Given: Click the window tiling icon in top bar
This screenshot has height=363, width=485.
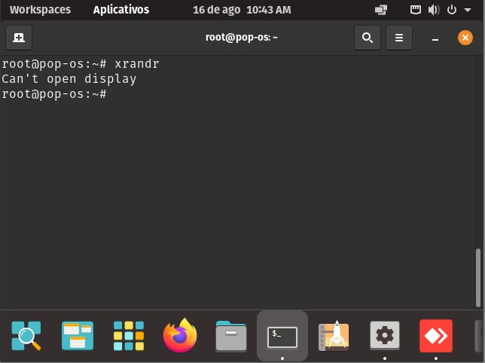Looking at the screenshot, I should [x=381, y=10].
